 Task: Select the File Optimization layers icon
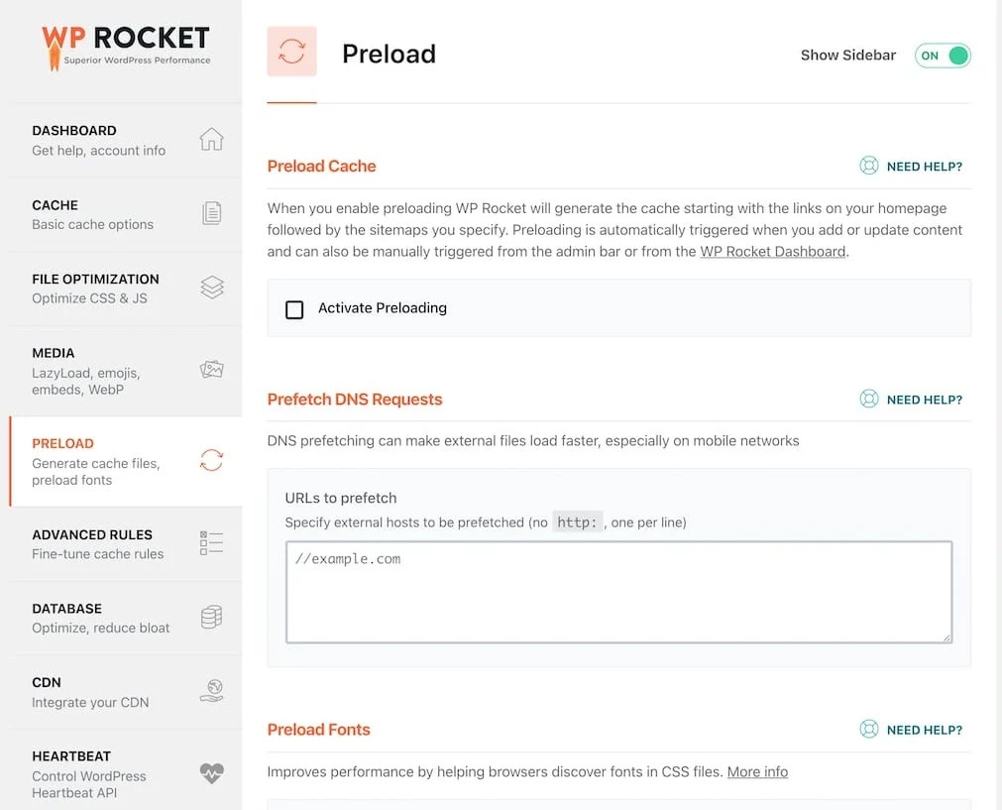211,288
